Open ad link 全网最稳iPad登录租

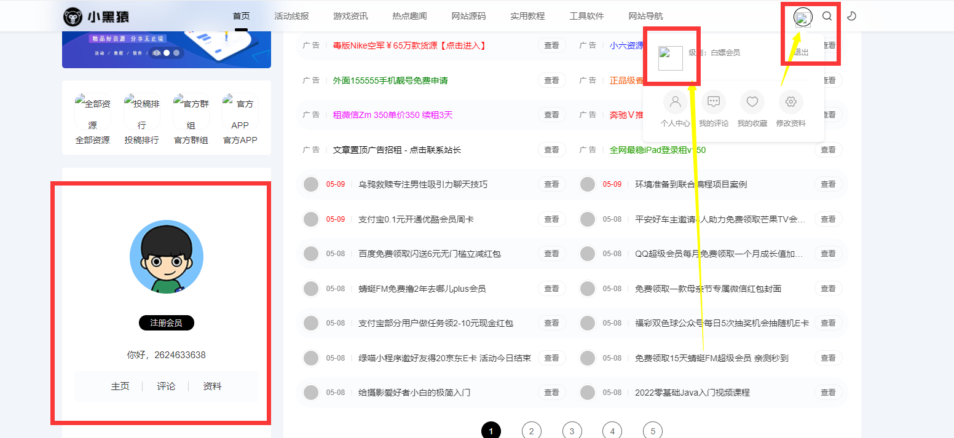click(x=658, y=150)
